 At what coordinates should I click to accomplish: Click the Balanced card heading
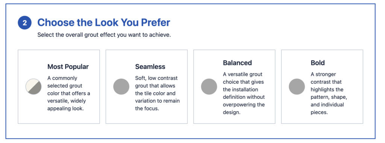[x=238, y=63]
